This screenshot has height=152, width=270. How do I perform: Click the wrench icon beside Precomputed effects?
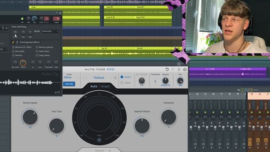click(x=13, y=42)
